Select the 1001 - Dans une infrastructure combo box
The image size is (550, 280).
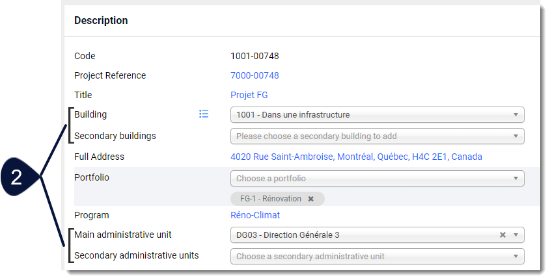tap(377, 115)
